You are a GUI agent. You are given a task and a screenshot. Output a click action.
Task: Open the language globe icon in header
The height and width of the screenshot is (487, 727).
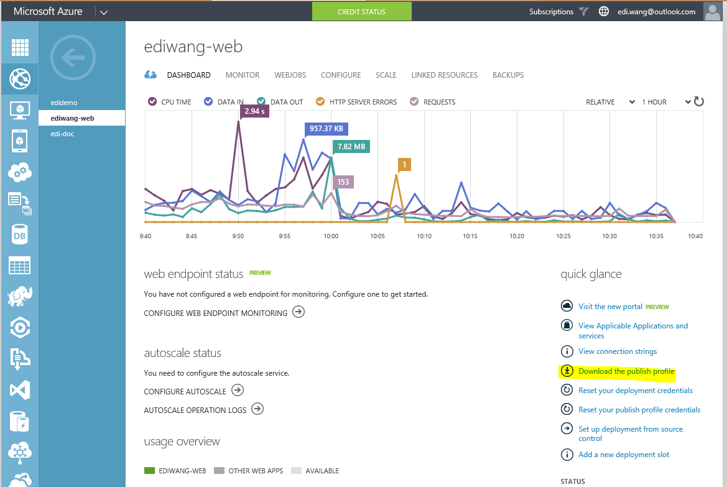click(x=604, y=12)
